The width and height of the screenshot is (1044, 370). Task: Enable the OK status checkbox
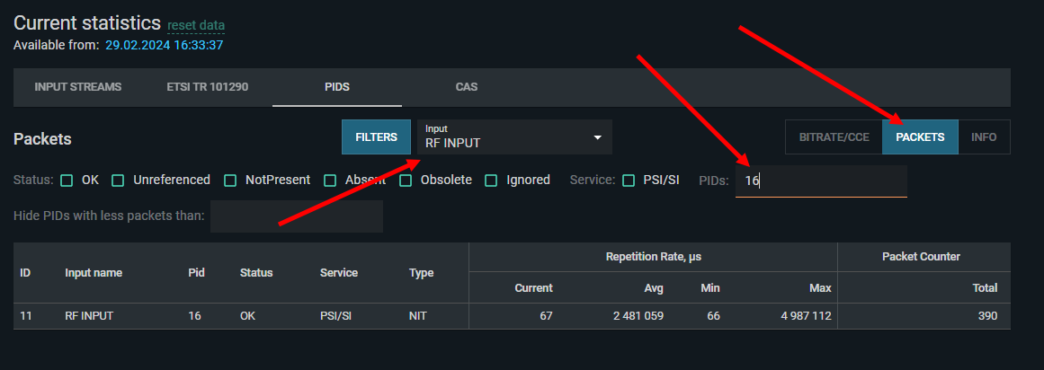[67, 181]
